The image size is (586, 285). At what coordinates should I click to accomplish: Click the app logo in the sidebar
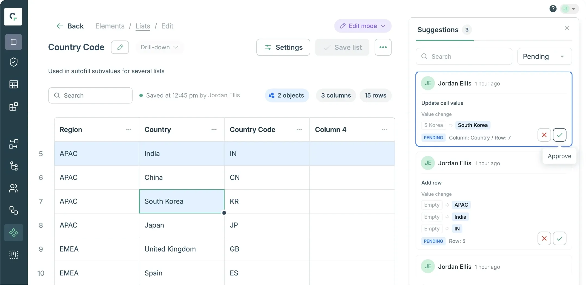click(13, 17)
